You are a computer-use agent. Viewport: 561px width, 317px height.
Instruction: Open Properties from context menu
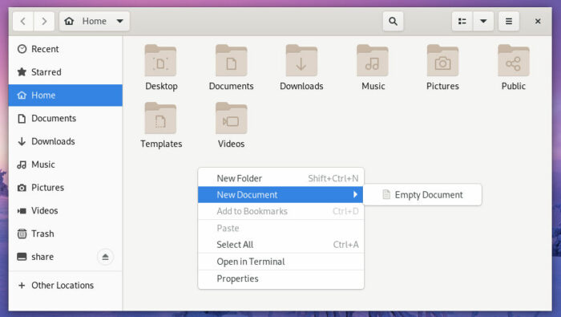click(x=280, y=278)
